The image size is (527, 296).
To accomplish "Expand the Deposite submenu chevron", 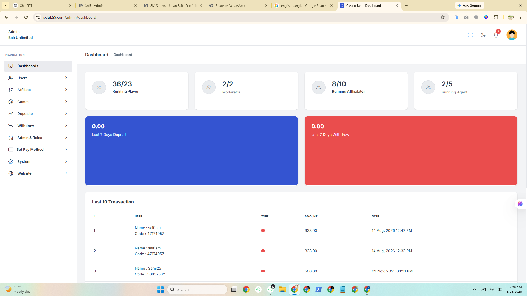I will click(66, 113).
